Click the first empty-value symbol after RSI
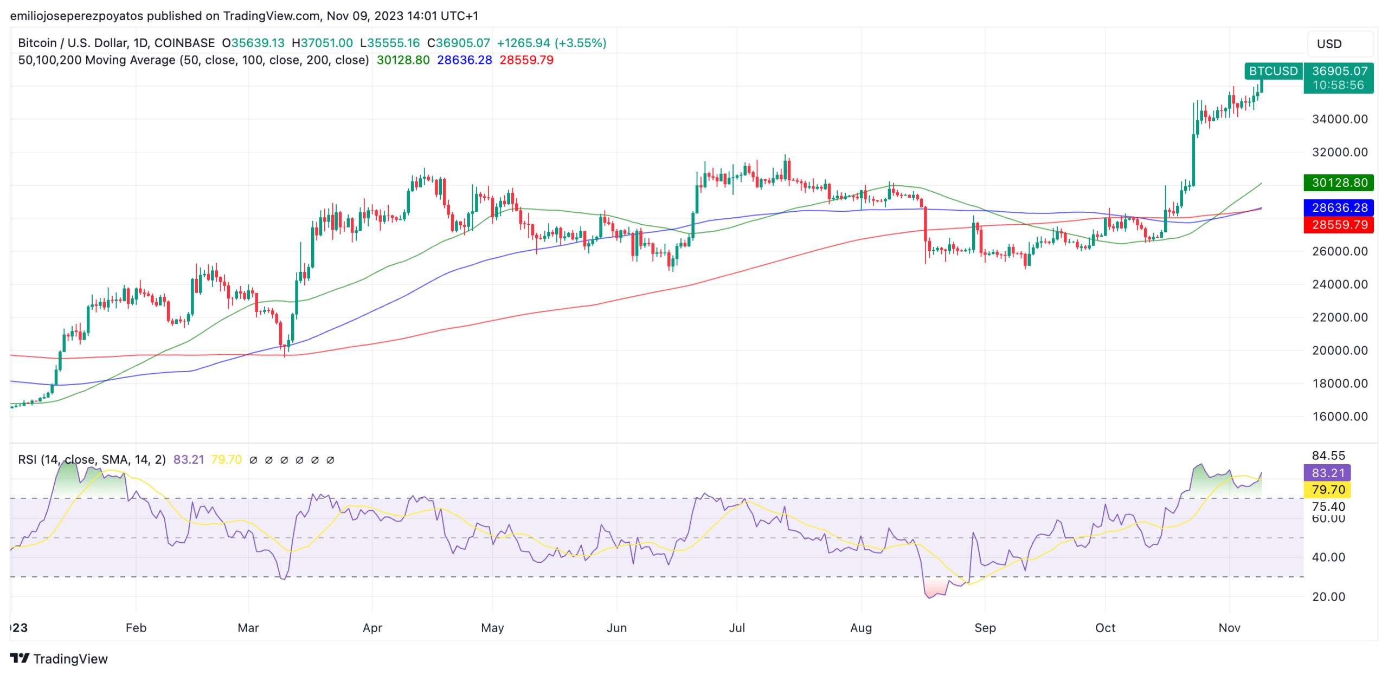 pyautogui.click(x=253, y=460)
